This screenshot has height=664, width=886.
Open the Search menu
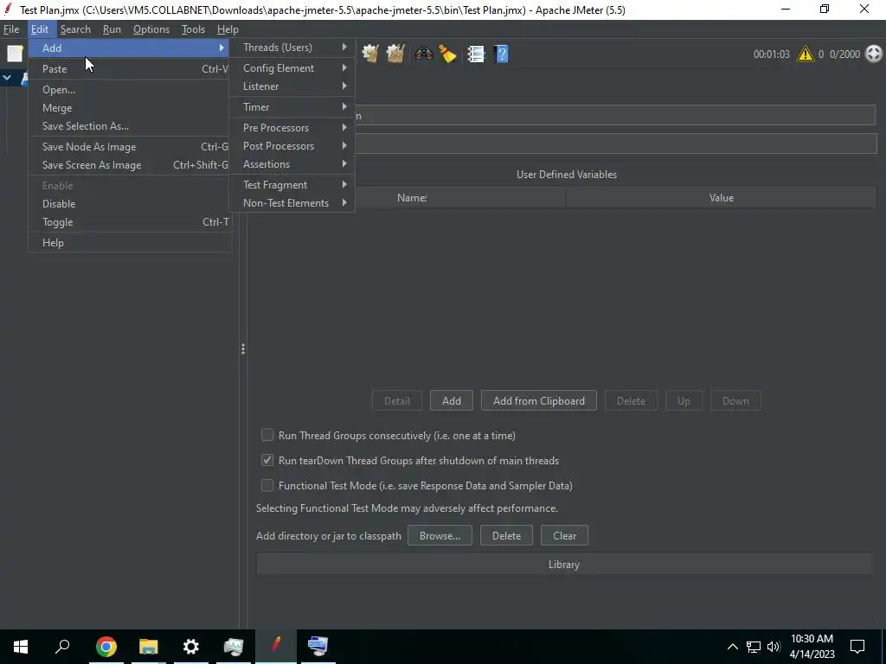click(x=75, y=29)
